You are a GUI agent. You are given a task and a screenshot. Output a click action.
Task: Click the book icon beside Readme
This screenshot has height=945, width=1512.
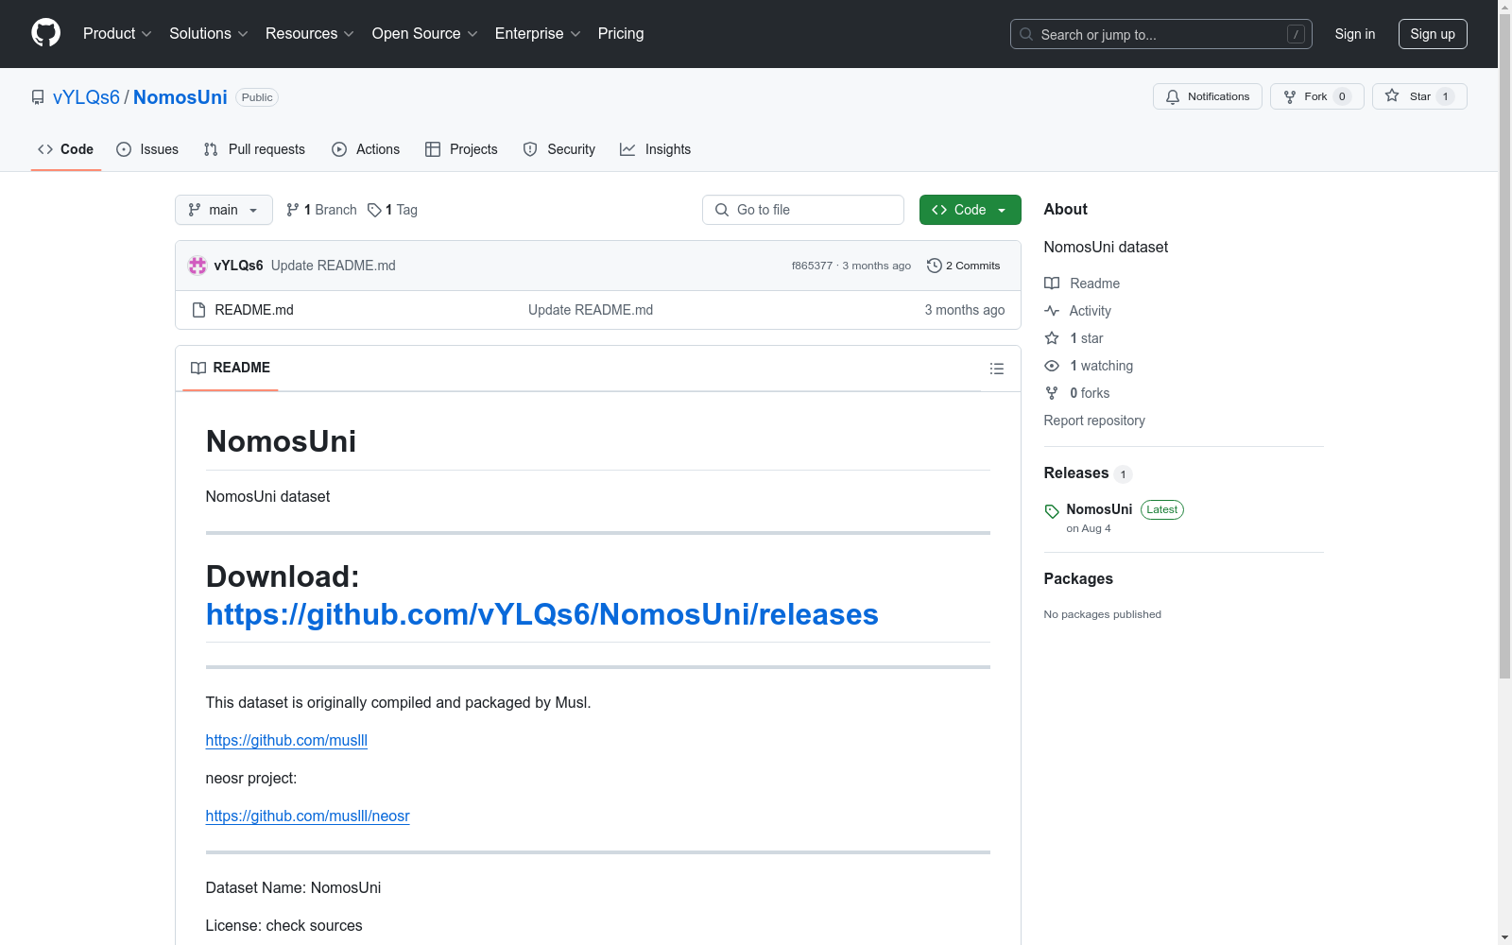pyautogui.click(x=1052, y=283)
